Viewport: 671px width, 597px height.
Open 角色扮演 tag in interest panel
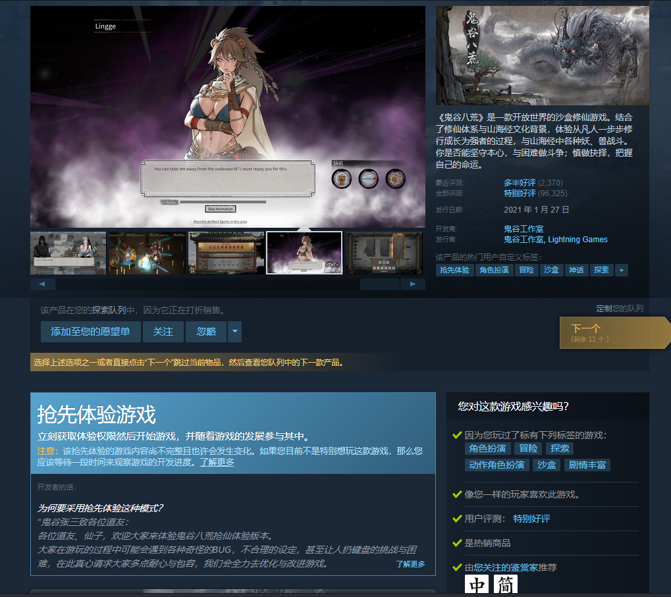(487, 449)
